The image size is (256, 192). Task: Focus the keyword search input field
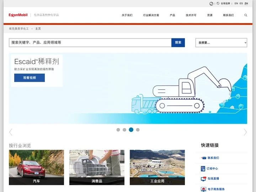90,43
